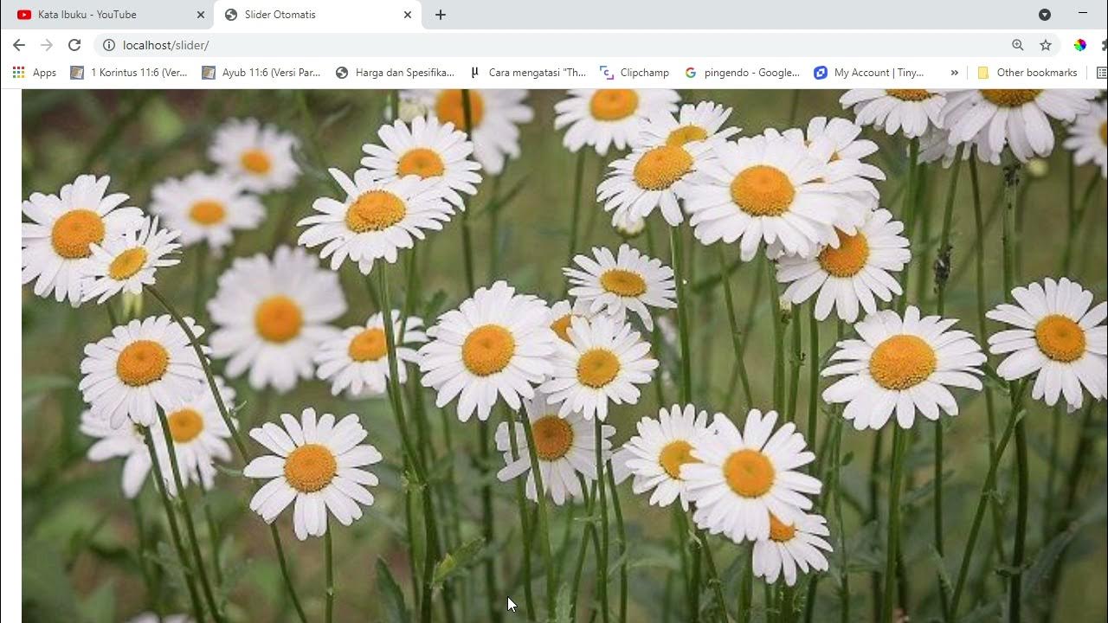Open the colorful extension icon

click(x=1079, y=45)
